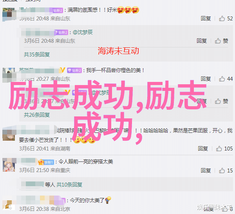Expand the 共35条回复 thread
235x214 pixels.
point(37,54)
